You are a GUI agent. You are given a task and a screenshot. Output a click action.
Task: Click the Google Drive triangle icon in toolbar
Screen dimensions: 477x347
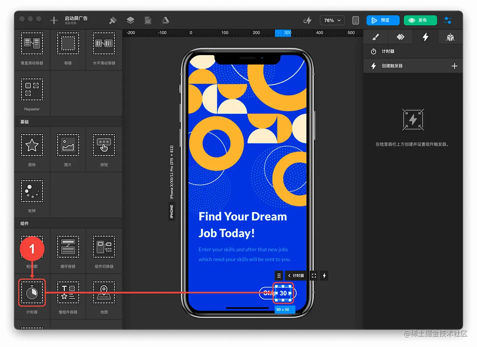(x=165, y=20)
